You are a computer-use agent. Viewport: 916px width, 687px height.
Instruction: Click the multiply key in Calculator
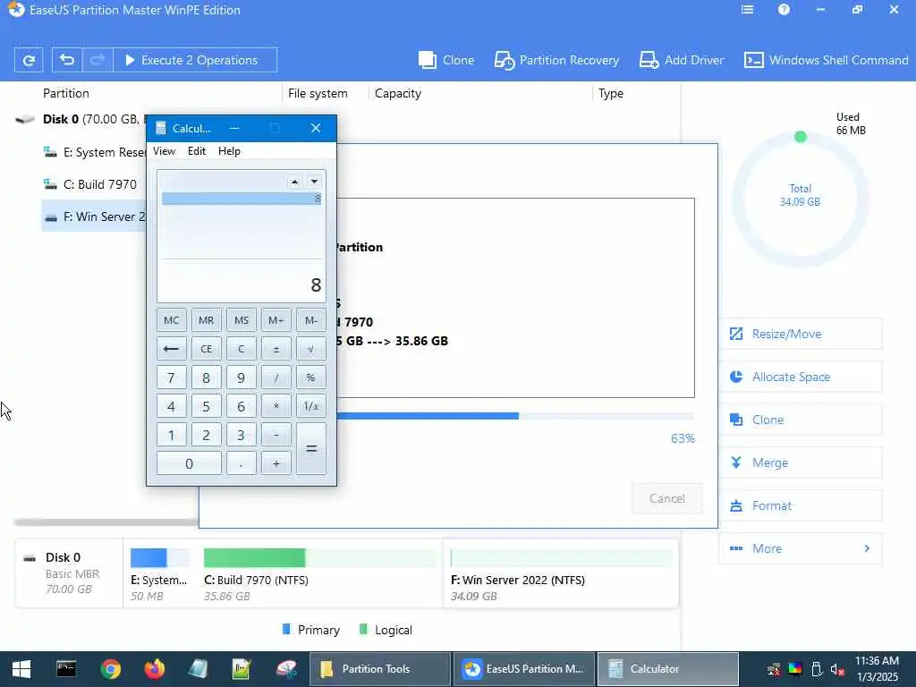tap(276, 406)
